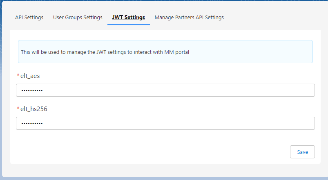
Task: Focus the elt_aes password field
Action: (x=165, y=90)
